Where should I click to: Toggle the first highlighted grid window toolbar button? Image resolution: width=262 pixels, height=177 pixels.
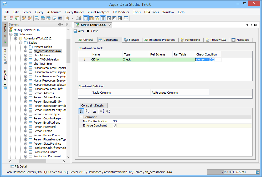click(86, 18)
